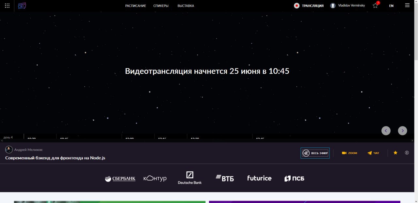Open the ВТБ sponsor logo
This screenshot has width=418, height=203.
(225, 178)
